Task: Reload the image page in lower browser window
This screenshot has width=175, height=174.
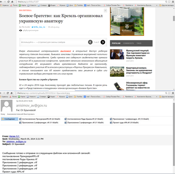Action: click(x=8, y=93)
